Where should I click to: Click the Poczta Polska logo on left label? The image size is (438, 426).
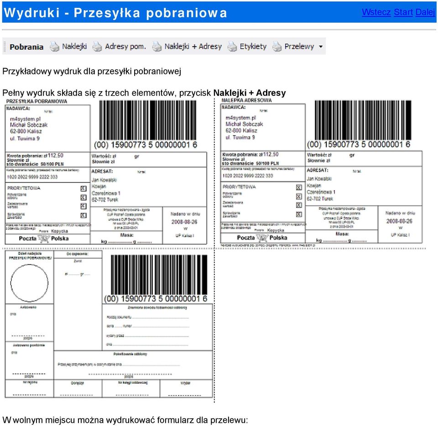pyautogui.click(x=44, y=239)
